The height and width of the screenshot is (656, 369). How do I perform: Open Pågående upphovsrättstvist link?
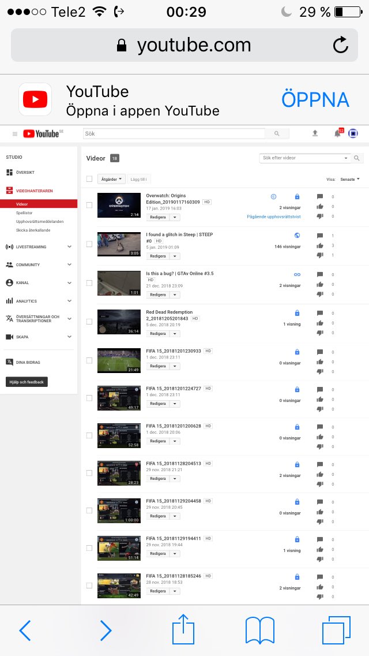click(274, 217)
